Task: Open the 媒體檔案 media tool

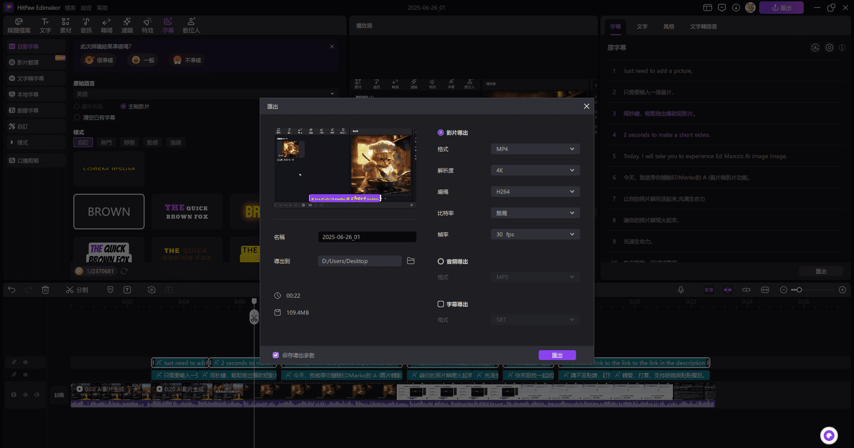Action: coord(19,26)
